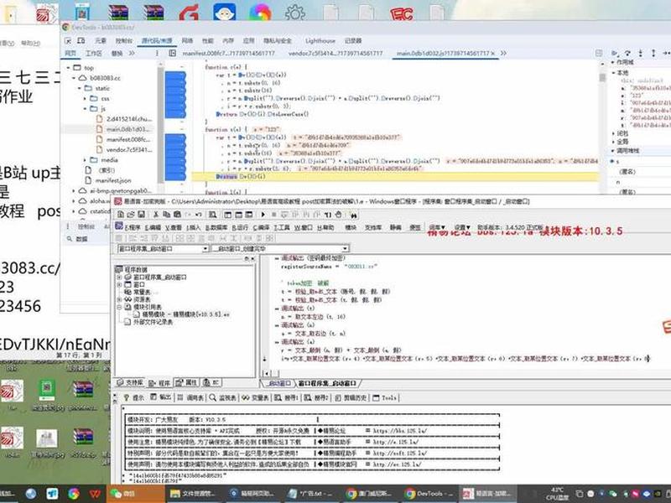Click the find binoculars icon in toolbar
The width and height of the screenshot is (671, 503).
pyautogui.click(x=354, y=215)
